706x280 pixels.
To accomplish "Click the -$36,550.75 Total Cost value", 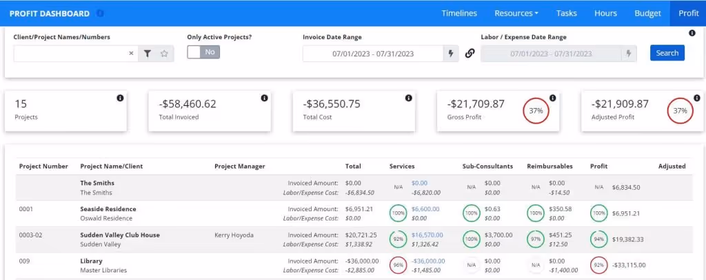I will (332, 105).
